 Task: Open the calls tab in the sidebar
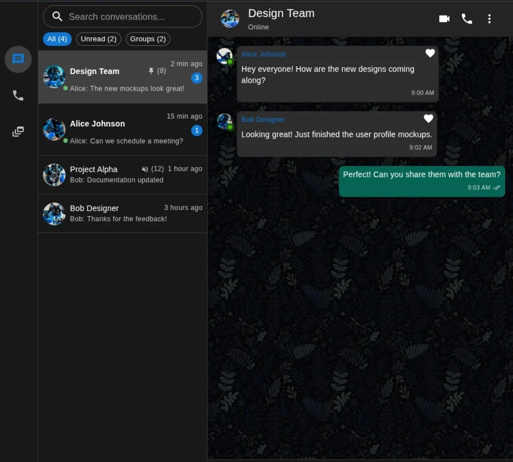coord(18,96)
